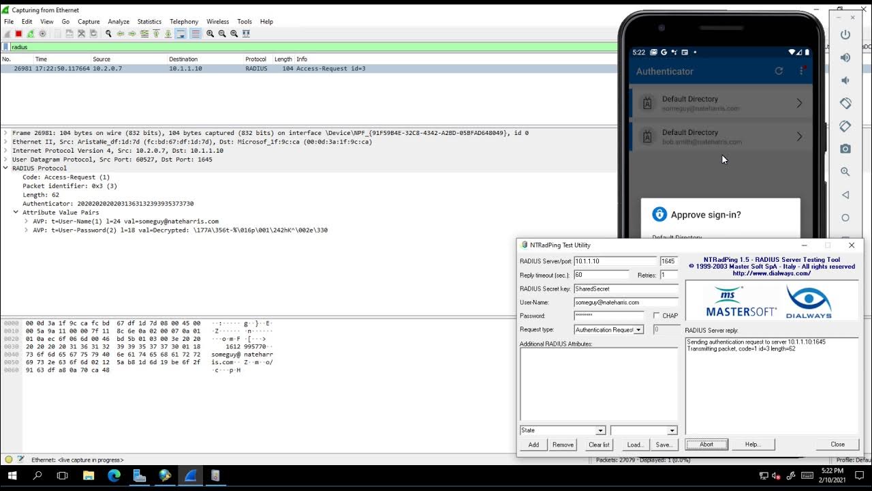Click the Find a packet magnifier icon
The image size is (872, 491).
(x=108, y=33)
